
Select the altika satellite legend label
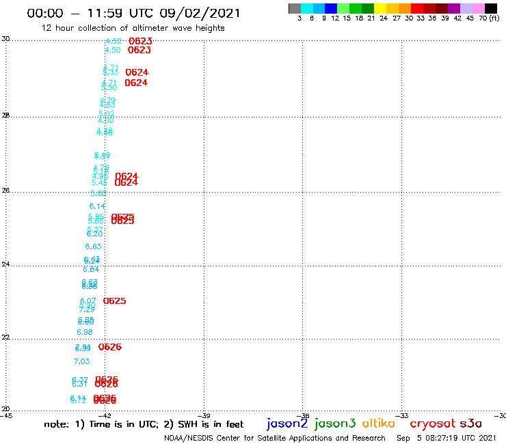tap(379, 424)
